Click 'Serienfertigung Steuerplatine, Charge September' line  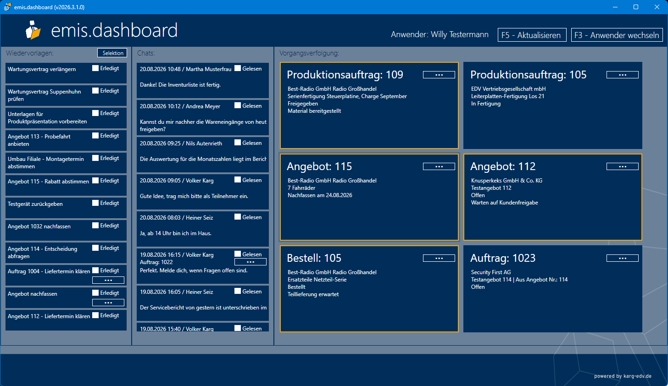[347, 96]
